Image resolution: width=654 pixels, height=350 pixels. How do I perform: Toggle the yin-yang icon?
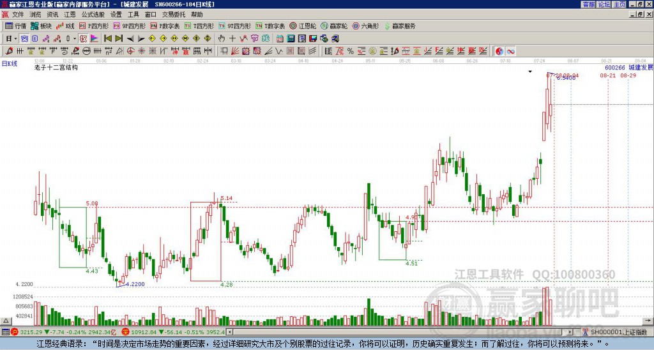[x=499, y=51]
